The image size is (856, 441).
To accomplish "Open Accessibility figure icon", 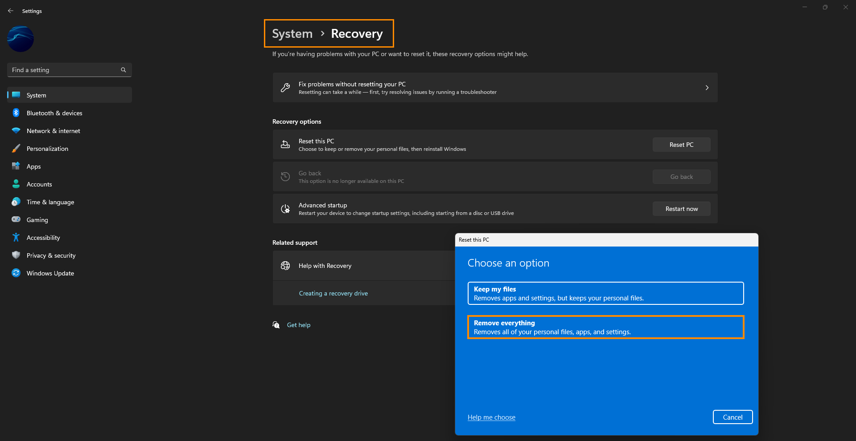I will 16,238.
